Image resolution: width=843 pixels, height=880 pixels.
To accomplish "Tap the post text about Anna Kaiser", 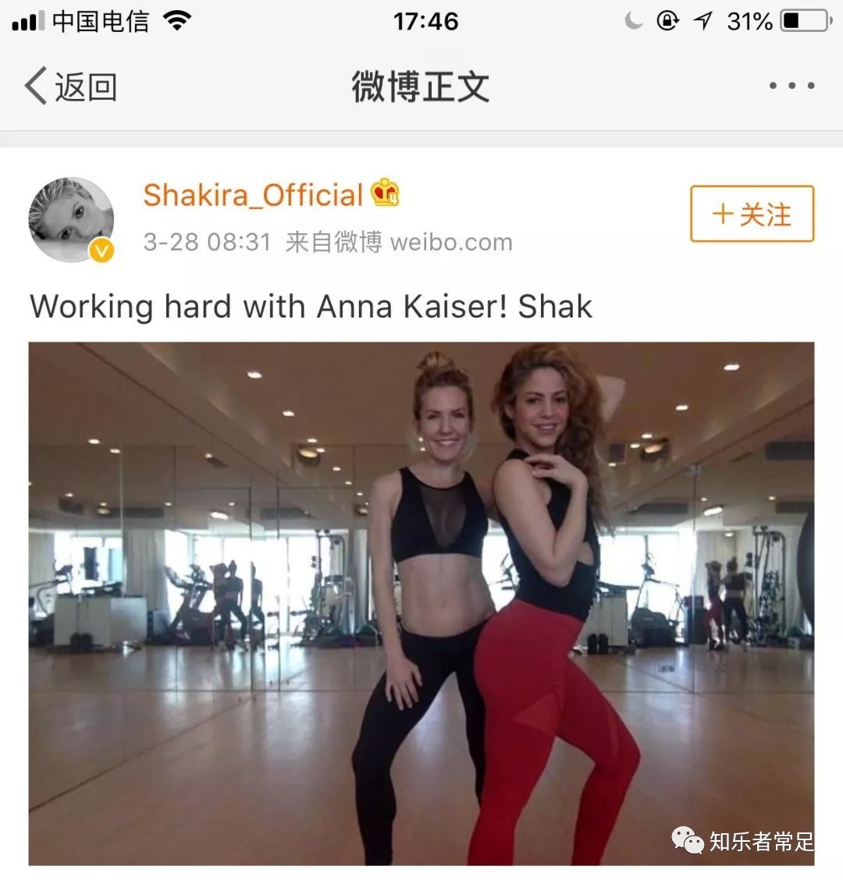I will point(311,307).
